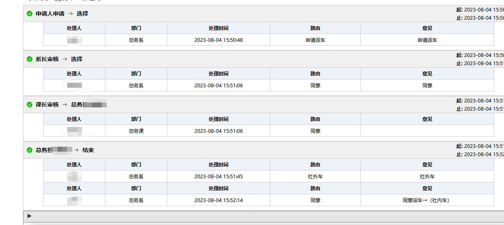Click 处理时间 column header in first table
The width and height of the screenshot is (504, 225).
pos(218,28)
